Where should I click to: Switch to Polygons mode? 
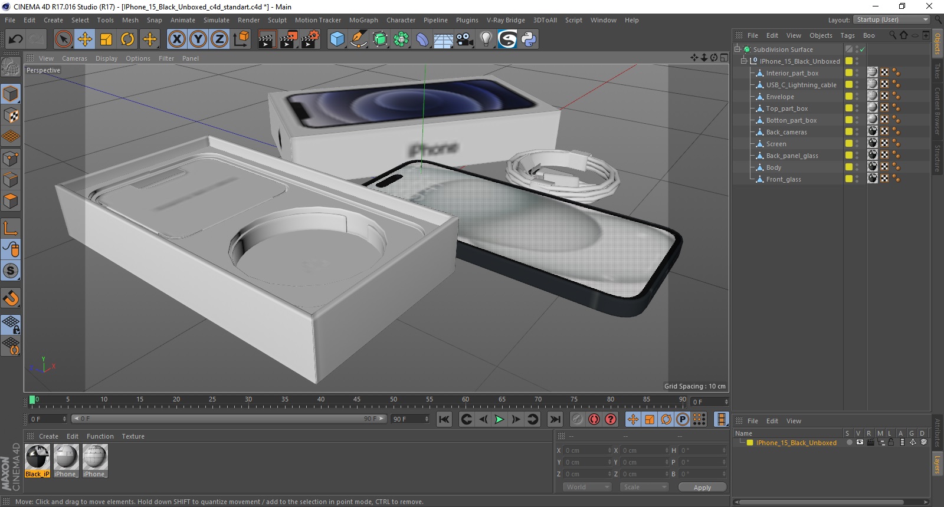pyautogui.click(x=11, y=201)
